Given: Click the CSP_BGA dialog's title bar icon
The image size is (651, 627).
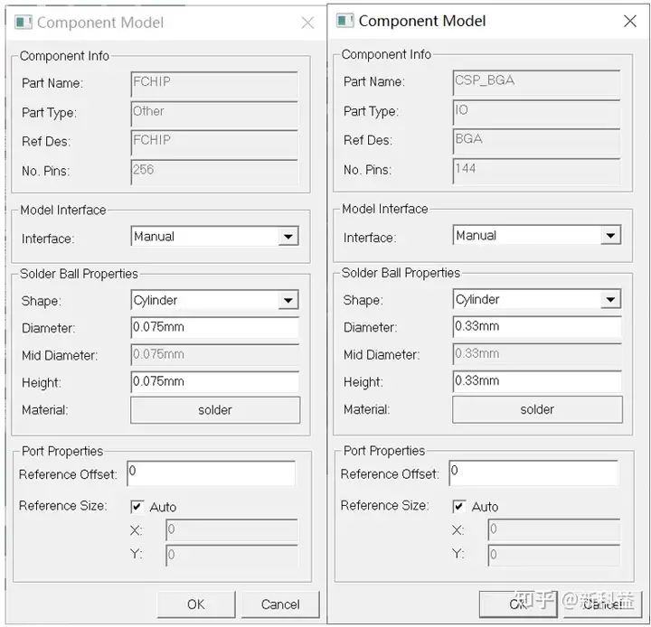Looking at the screenshot, I should [345, 21].
